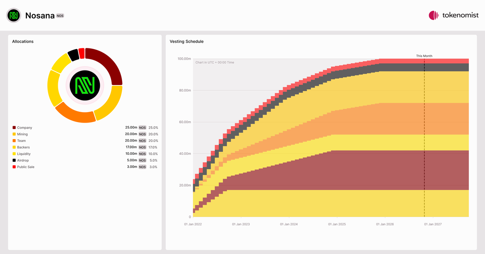This screenshot has height=254, width=485.
Task: Click the 01 Jan 2022 axis label
Action: pos(193,224)
